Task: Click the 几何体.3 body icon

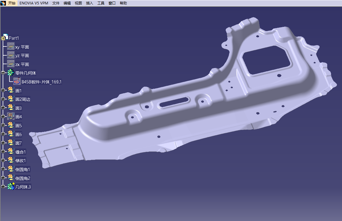Action: pos(11,186)
